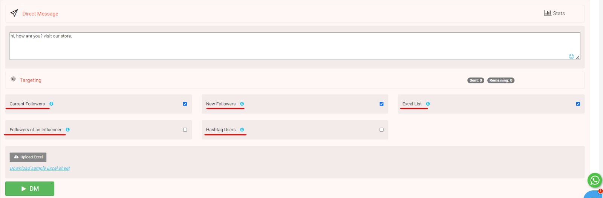The width and height of the screenshot is (603, 198).
Task: Click inside the message text area
Action: (295, 46)
